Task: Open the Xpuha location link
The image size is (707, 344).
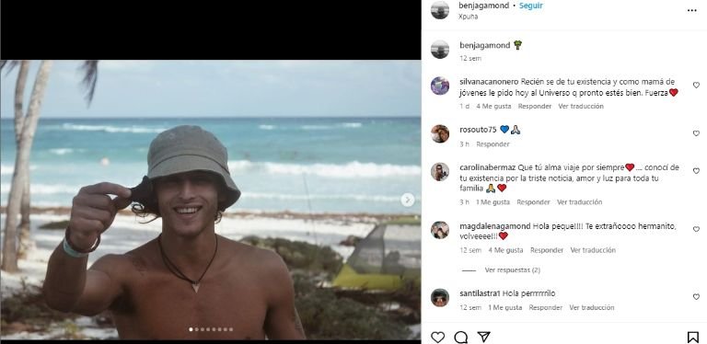Action: pyautogui.click(x=468, y=17)
